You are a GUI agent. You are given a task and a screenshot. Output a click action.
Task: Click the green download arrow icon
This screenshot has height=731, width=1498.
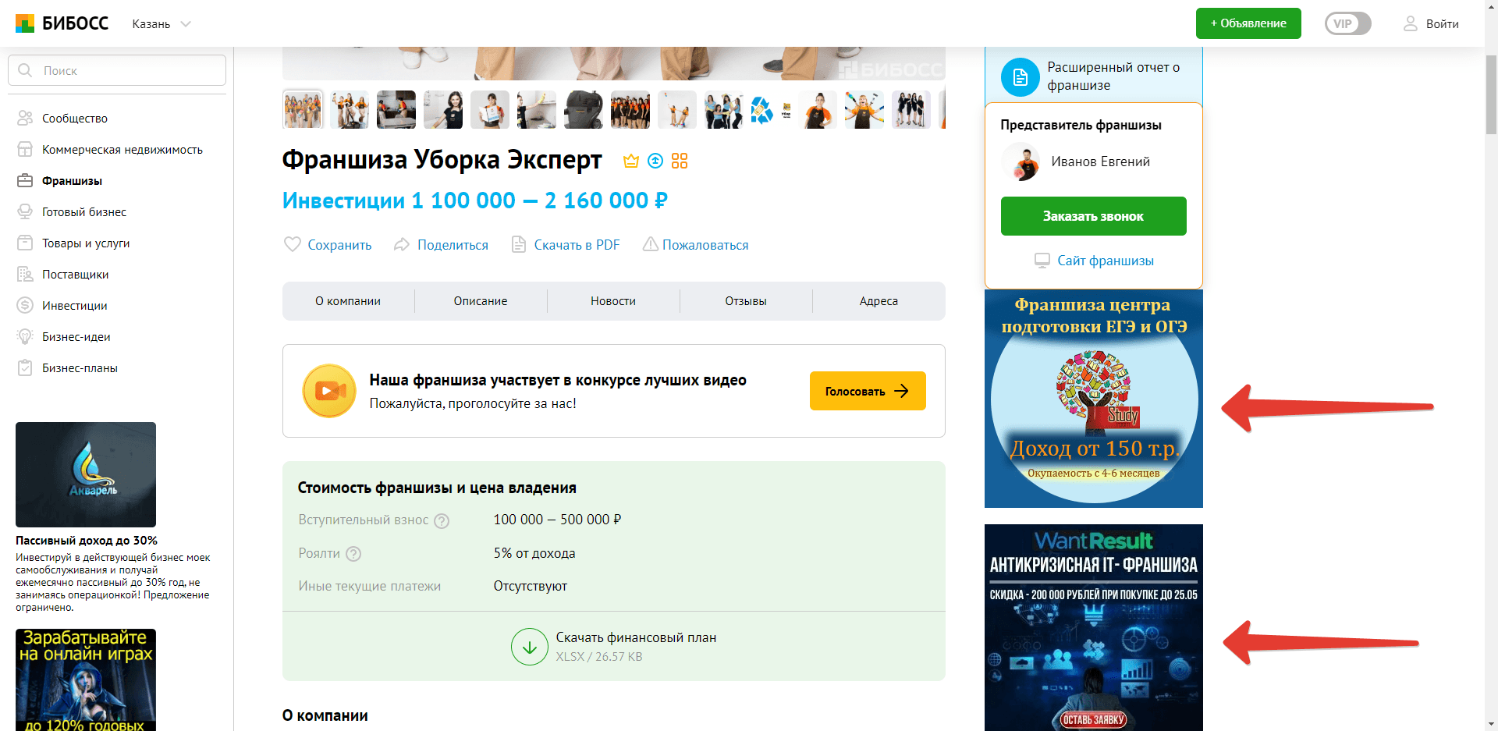coord(530,647)
